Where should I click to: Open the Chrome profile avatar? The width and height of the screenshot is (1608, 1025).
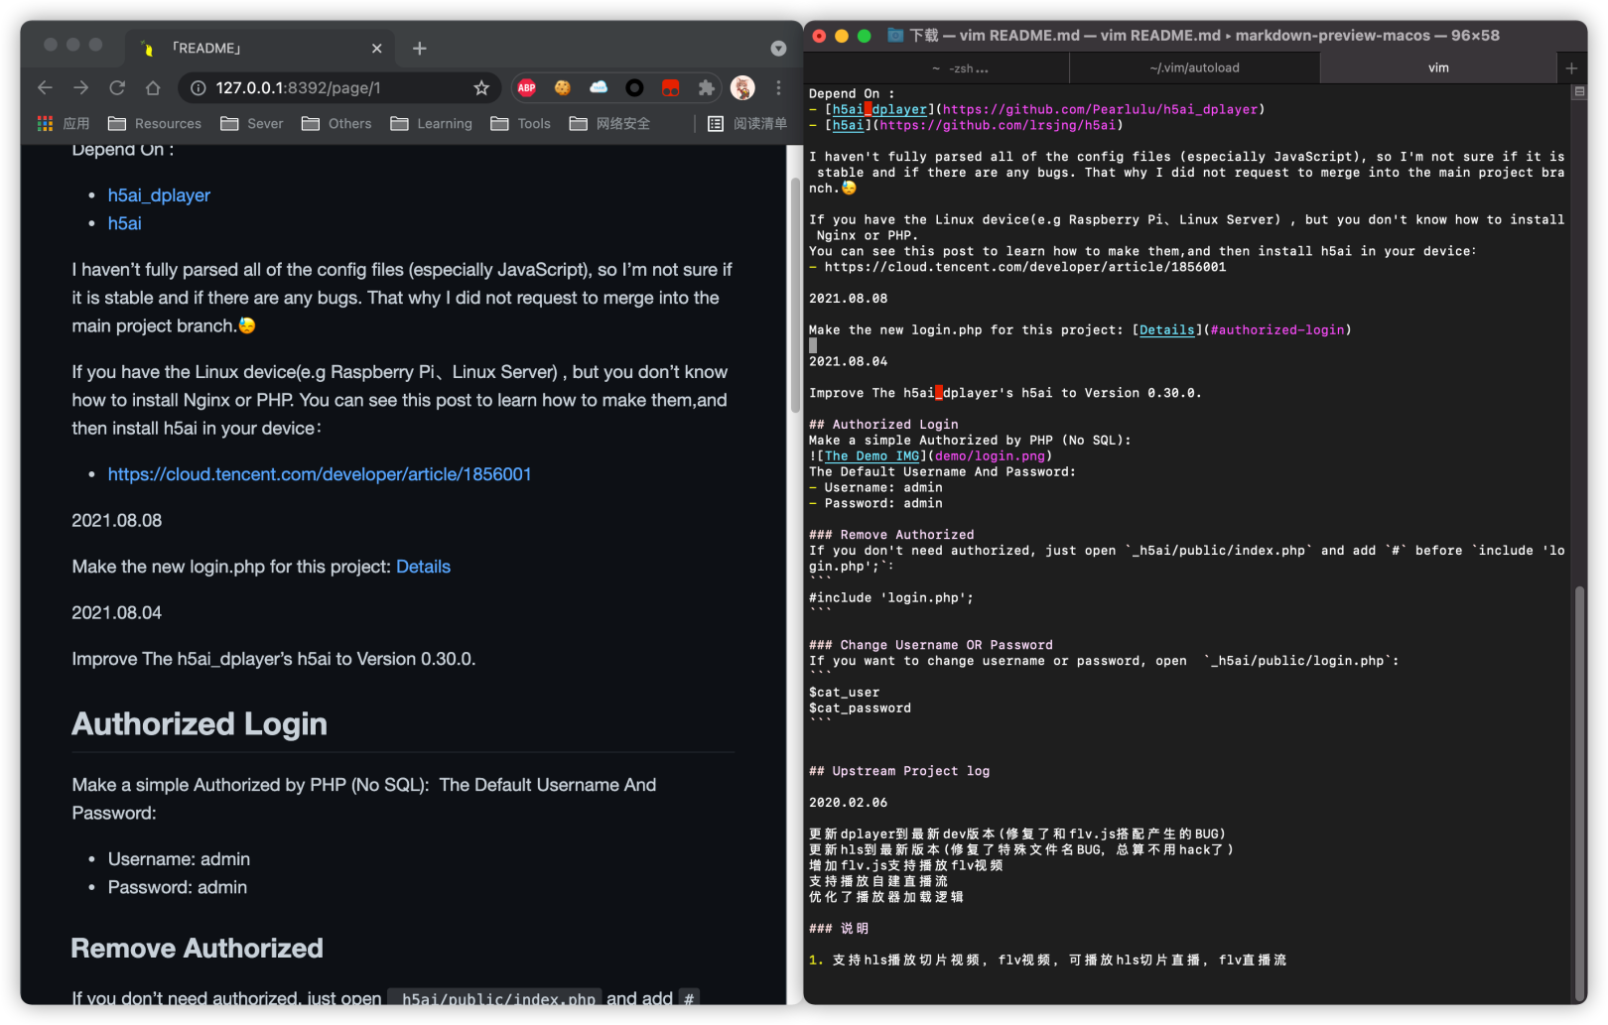pos(742,87)
